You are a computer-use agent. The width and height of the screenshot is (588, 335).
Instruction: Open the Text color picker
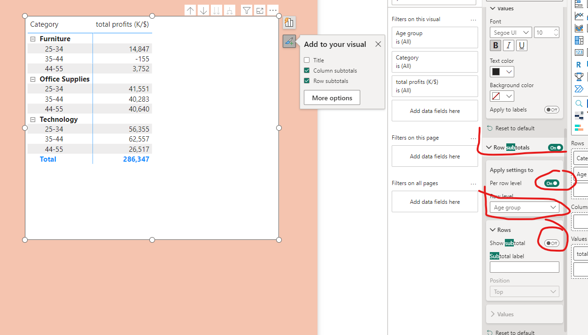[502, 72]
